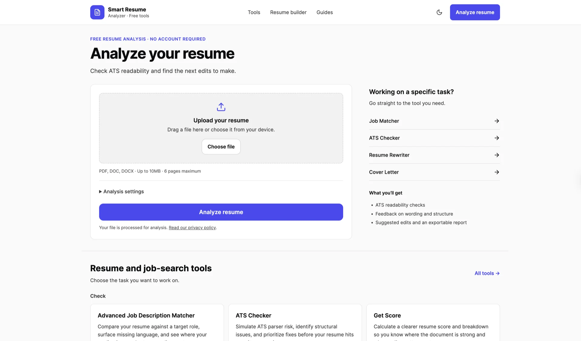Click the arrow next to Job Matcher
This screenshot has height=341, width=581.
click(x=497, y=121)
